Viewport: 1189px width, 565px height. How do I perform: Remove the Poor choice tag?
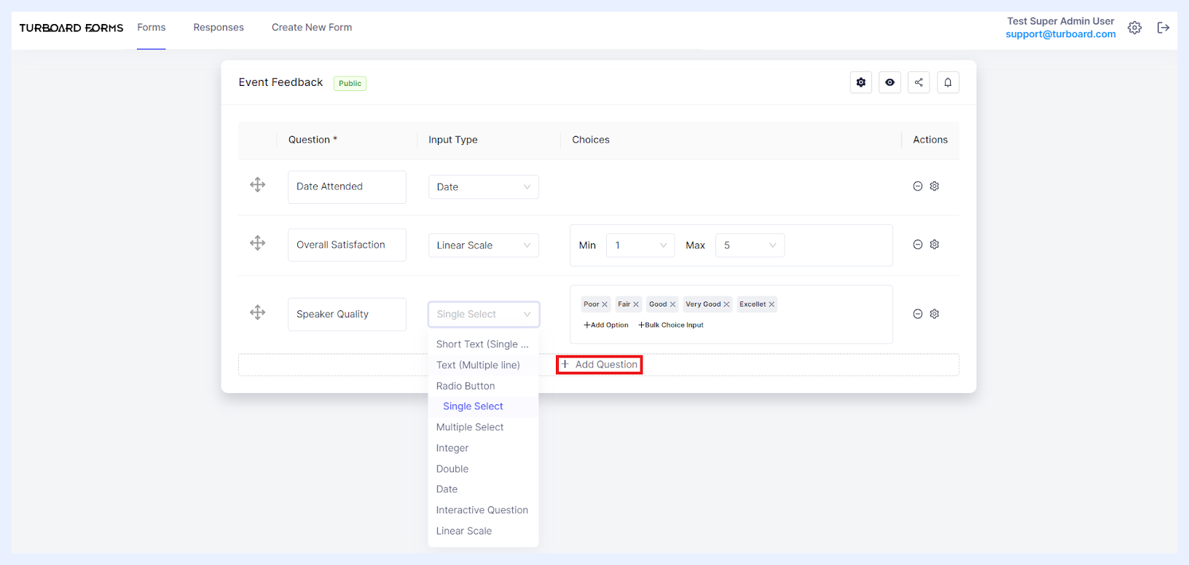605,304
